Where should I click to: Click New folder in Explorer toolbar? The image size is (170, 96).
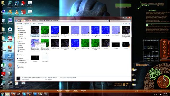pyautogui.click(x=41, y=24)
